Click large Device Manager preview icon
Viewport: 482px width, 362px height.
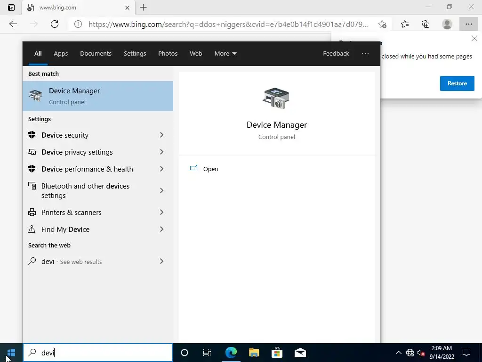click(x=276, y=98)
